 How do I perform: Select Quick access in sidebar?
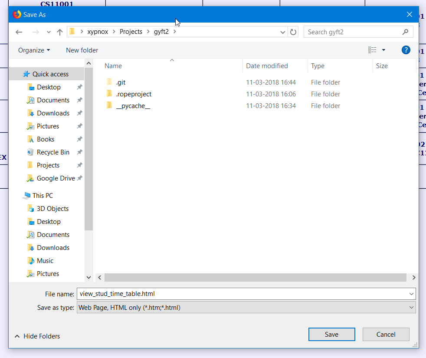[46, 74]
